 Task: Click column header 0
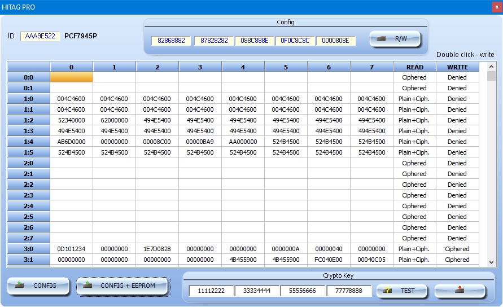[72, 67]
